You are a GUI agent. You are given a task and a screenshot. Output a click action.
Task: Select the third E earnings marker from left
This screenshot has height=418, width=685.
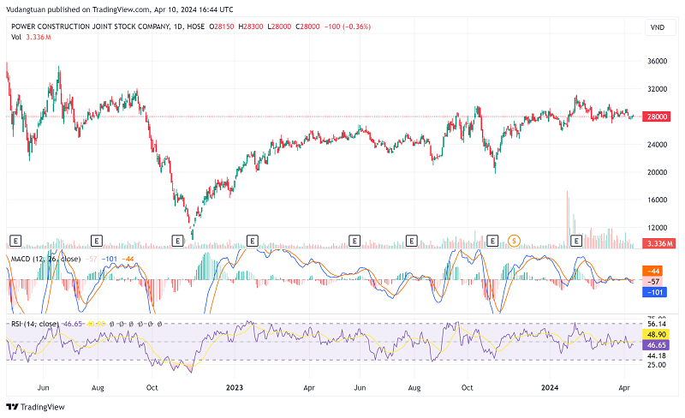(177, 241)
